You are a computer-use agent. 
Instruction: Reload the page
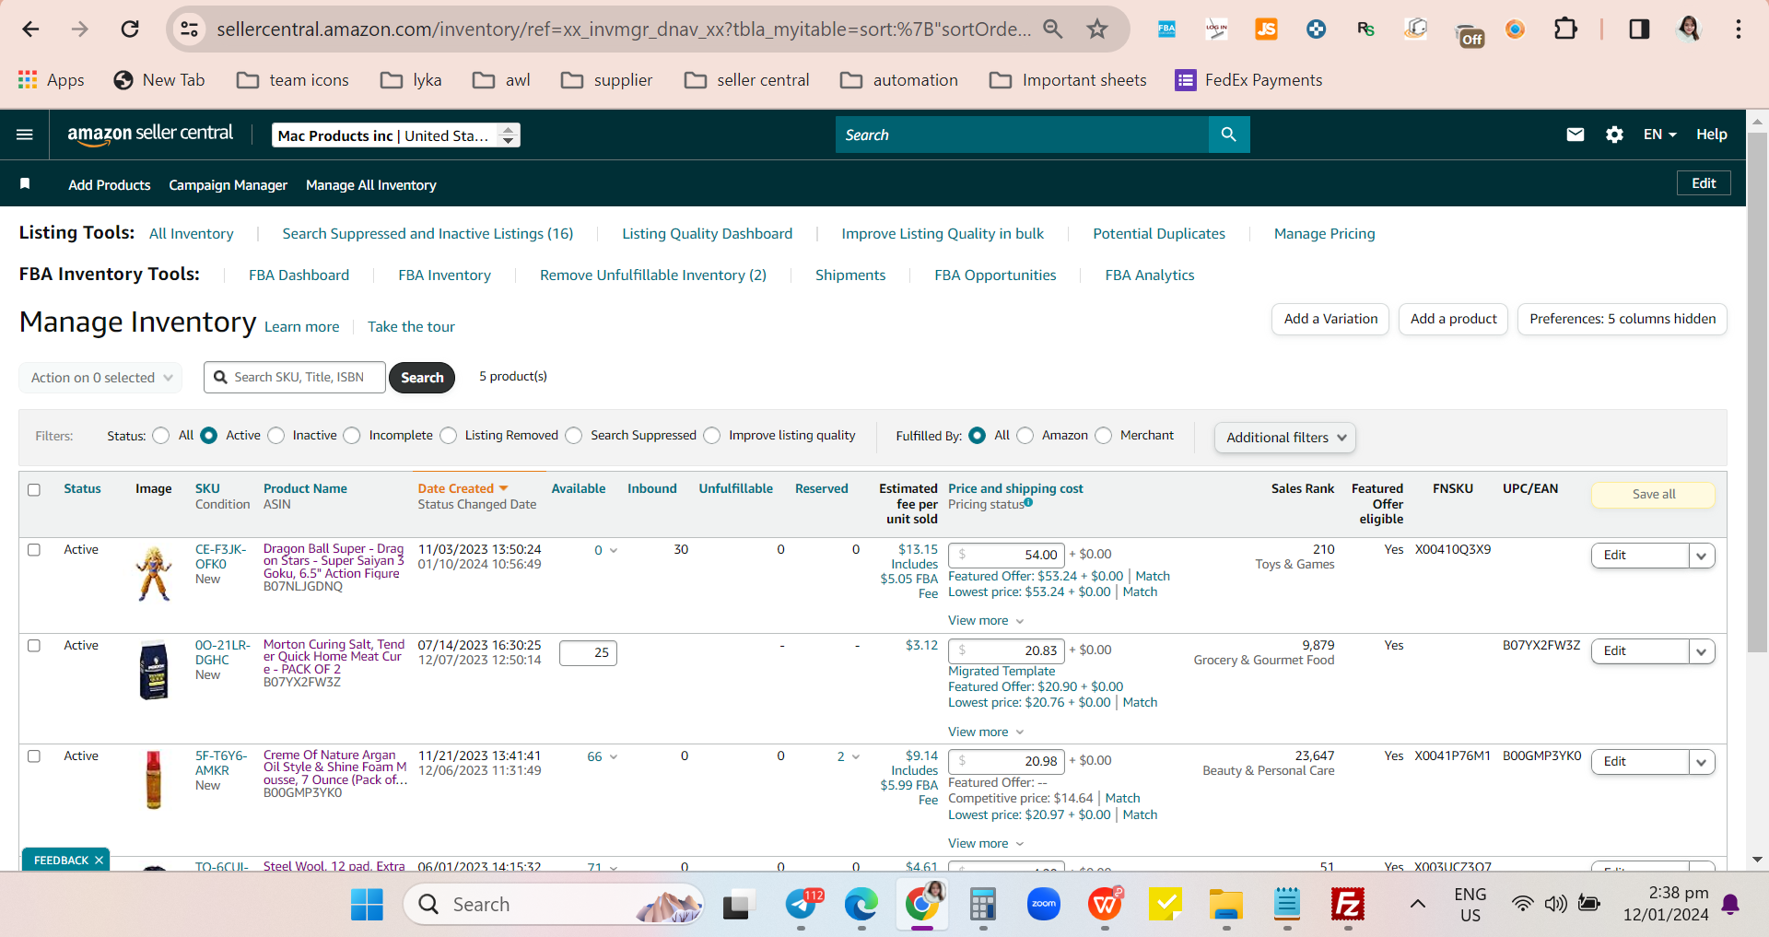pos(130,29)
